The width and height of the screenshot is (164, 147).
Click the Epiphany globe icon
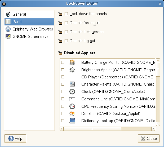[8, 29]
